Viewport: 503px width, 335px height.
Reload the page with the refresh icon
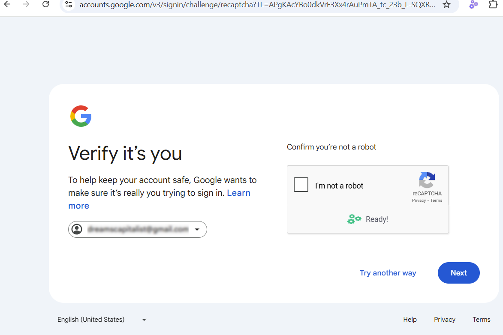[46, 5]
